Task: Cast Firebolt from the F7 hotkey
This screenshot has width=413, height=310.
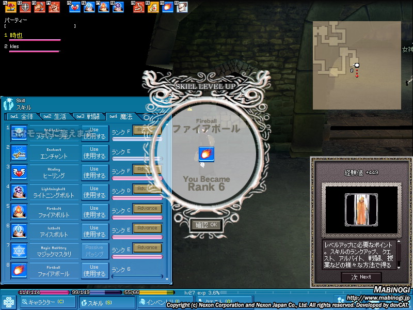Action: coord(104,7)
